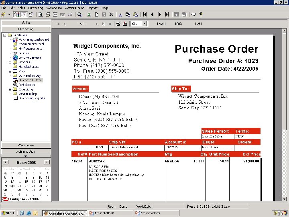Expand the Vendors tree node
Image resolution: width=289 pixels, height=217 pixels.
tap(10, 62)
